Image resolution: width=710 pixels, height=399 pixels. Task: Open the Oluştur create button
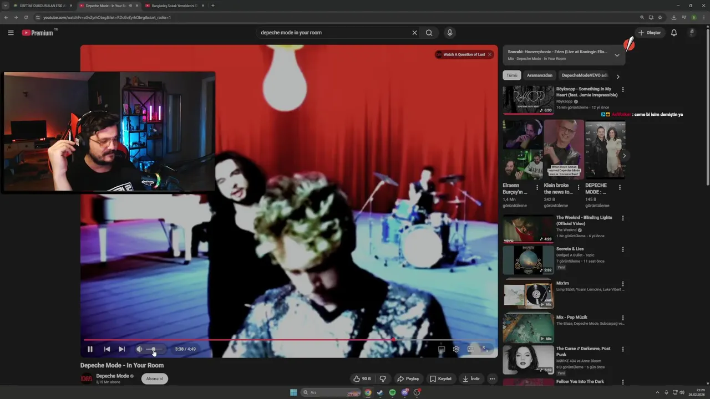pos(650,33)
